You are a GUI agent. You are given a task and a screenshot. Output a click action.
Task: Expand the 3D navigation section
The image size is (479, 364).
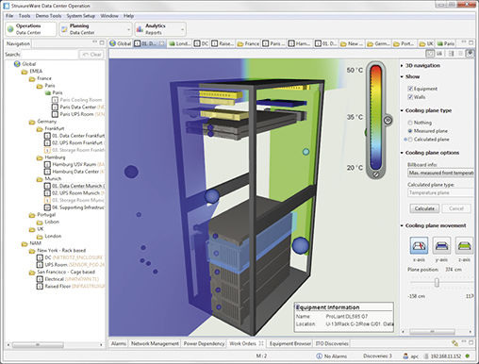point(402,66)
